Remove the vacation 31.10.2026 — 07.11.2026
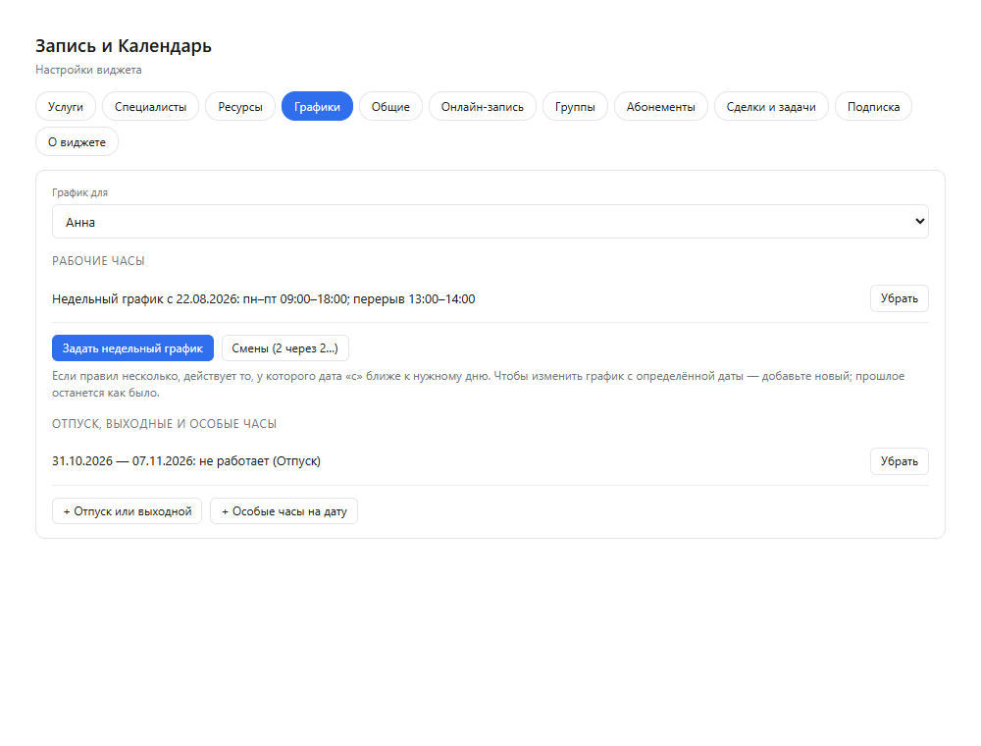 (x=899, y=461)
